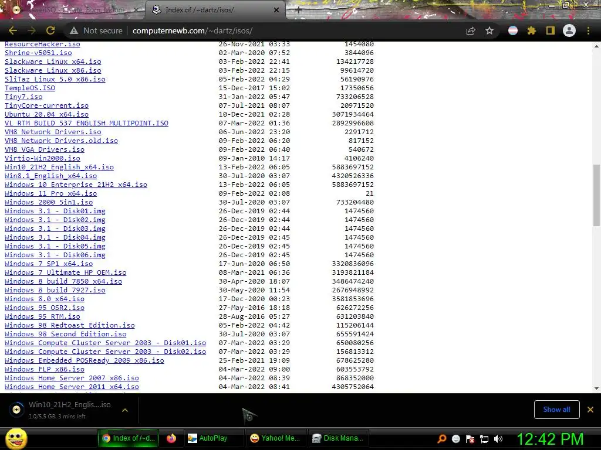Click the scrollbar down arrow
The height and width of the screenshot is (450, 601).
click(596, 388)
